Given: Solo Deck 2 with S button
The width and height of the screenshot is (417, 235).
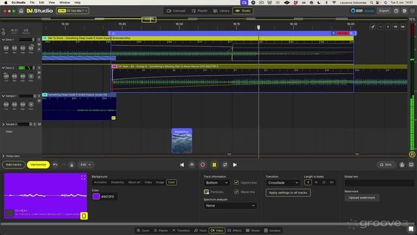Looking at the screenshot, I should (39, 68).
